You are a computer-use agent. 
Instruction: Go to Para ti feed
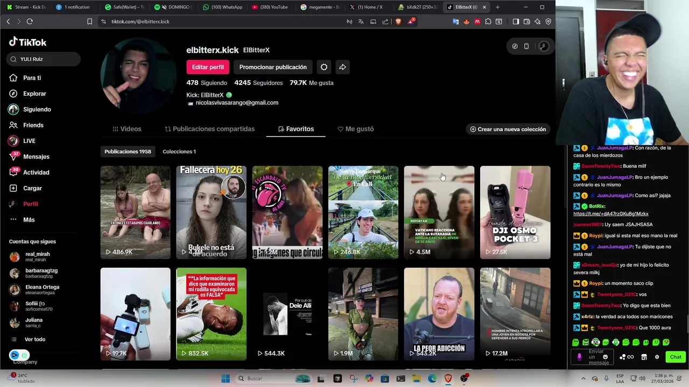point(25,78)
